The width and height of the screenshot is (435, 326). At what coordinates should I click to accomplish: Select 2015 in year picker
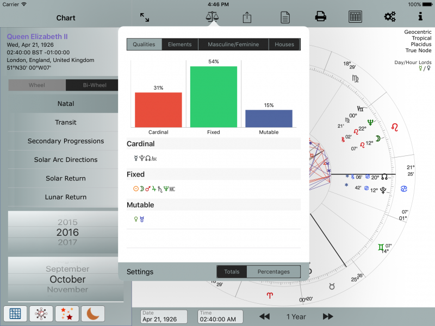click(x=67, y=222)
